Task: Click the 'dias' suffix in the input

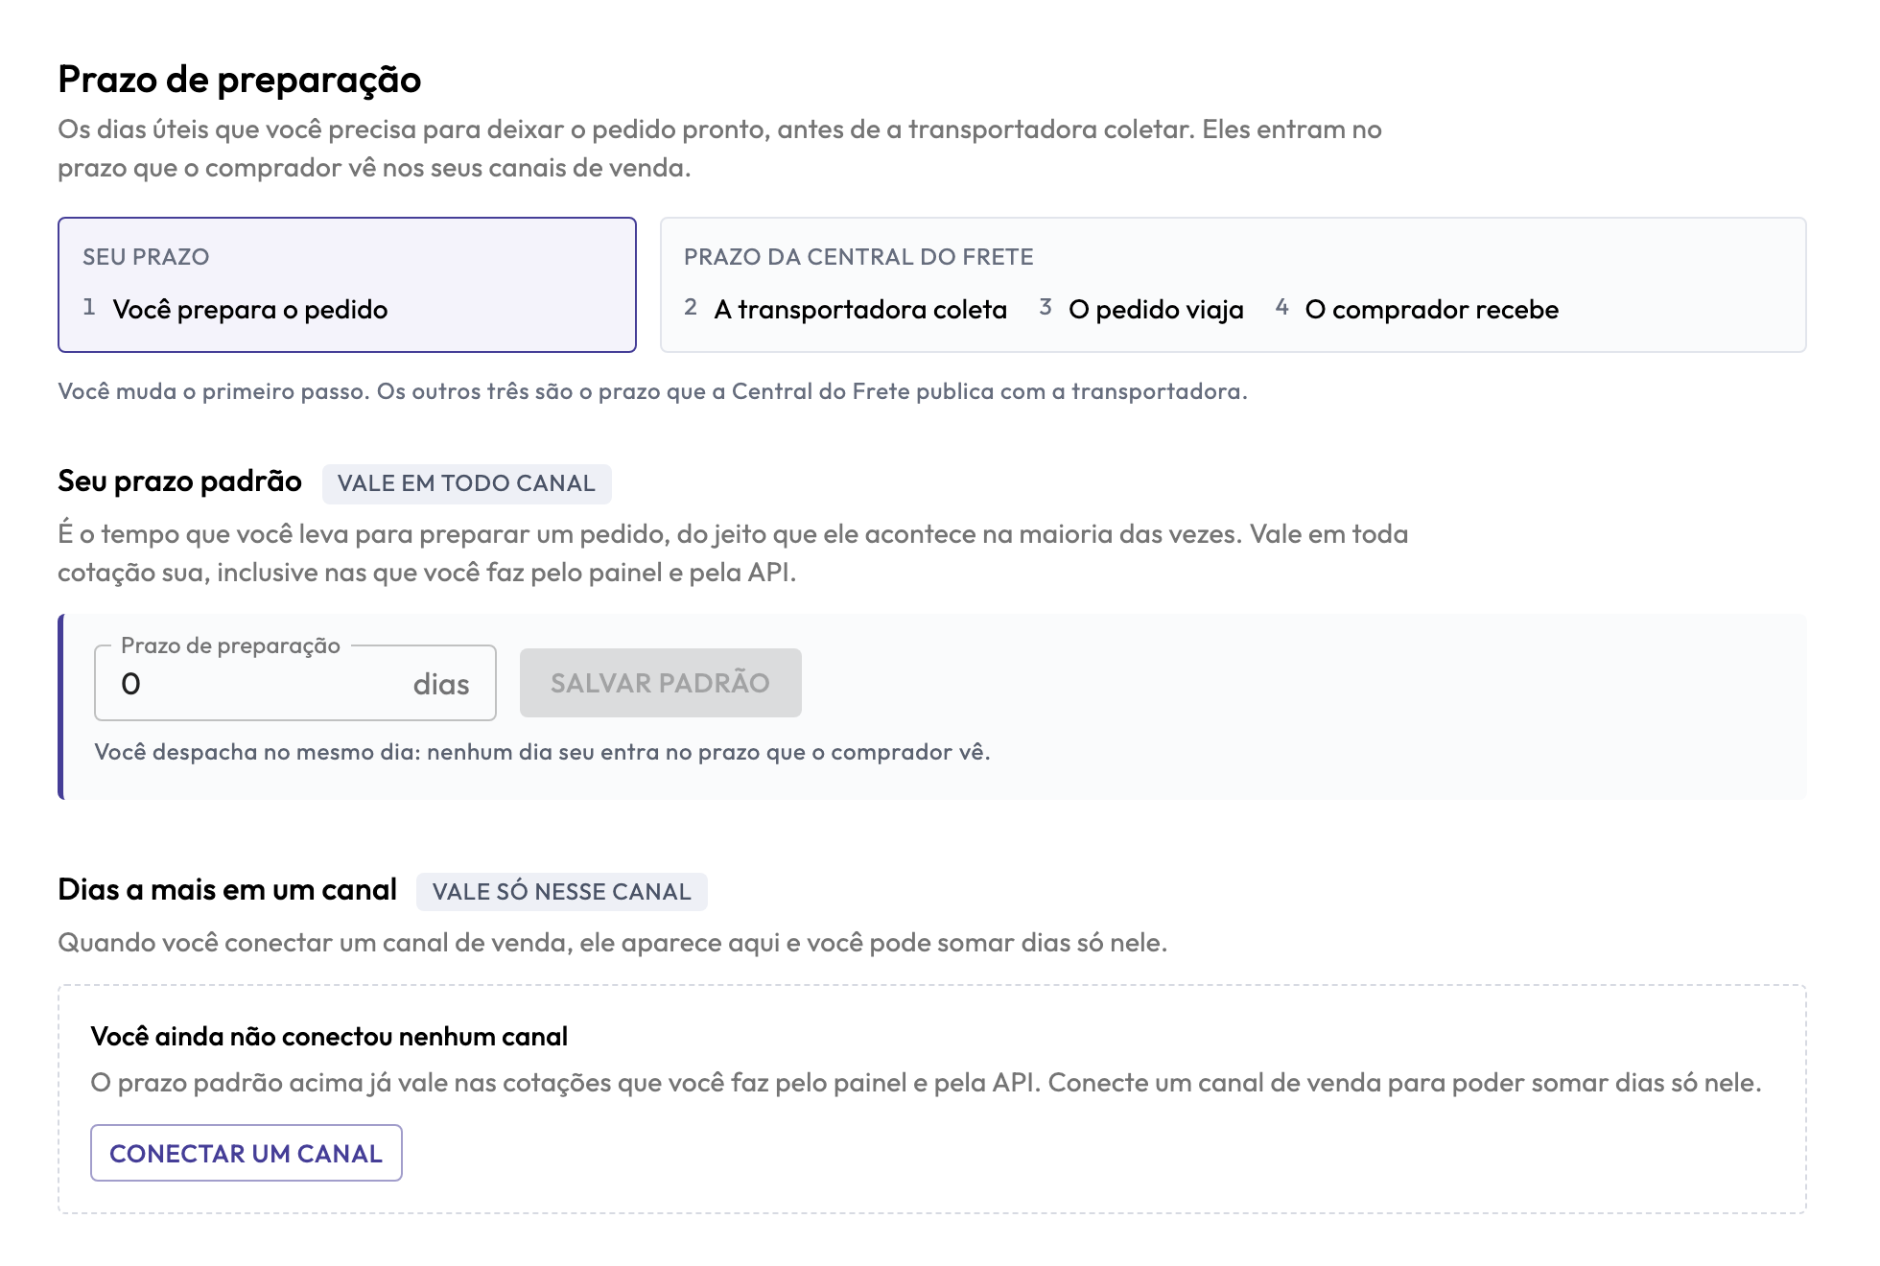Action: (x=441, y=684)
